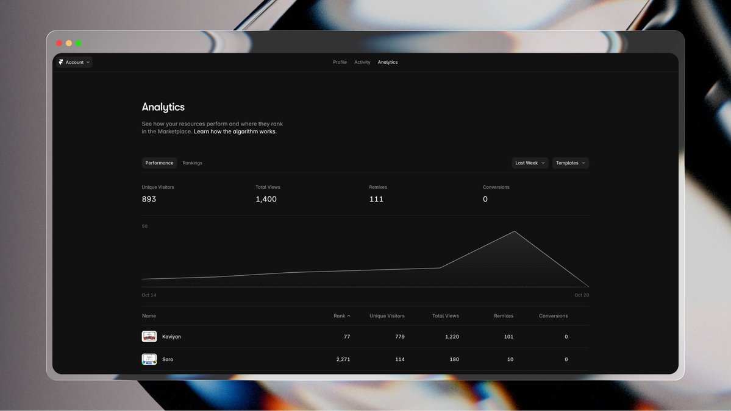Open the Account dropdown menu
This screenshot has width=731, height=411.
tap(74, 62)
